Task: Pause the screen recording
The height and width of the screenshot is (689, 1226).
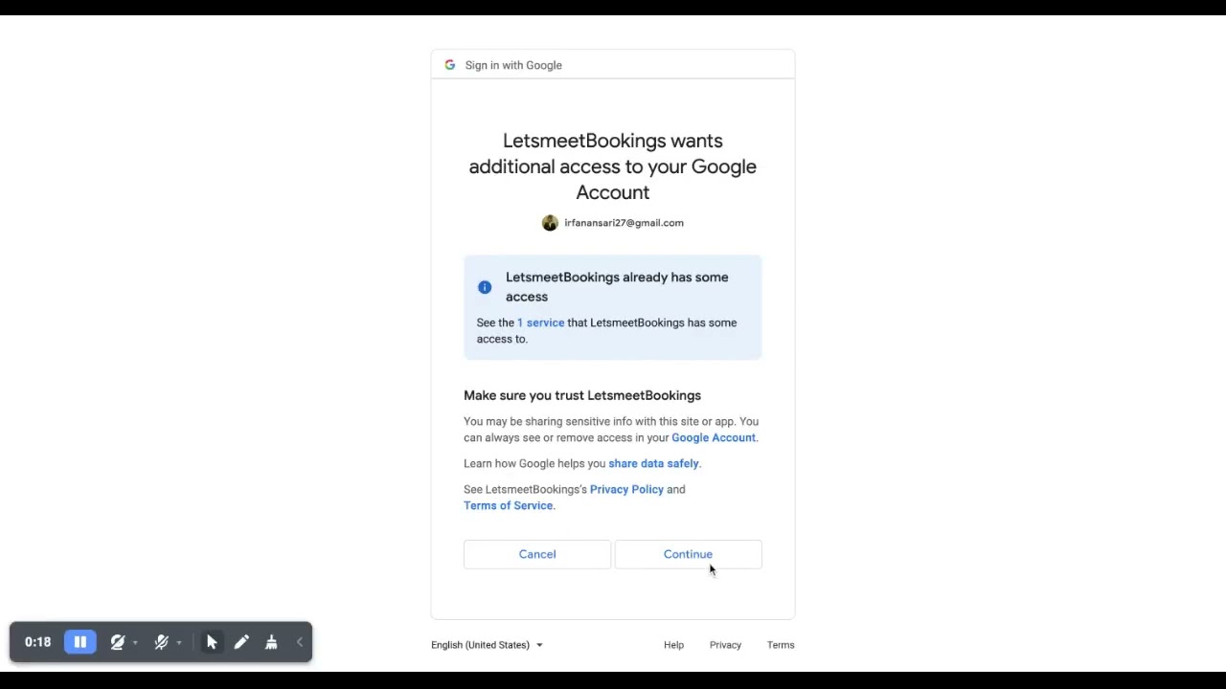Action: point(80,642)
